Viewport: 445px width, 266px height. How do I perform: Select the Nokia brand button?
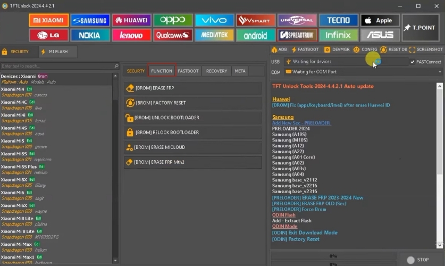pyautogui.click(x=90, y=35)
